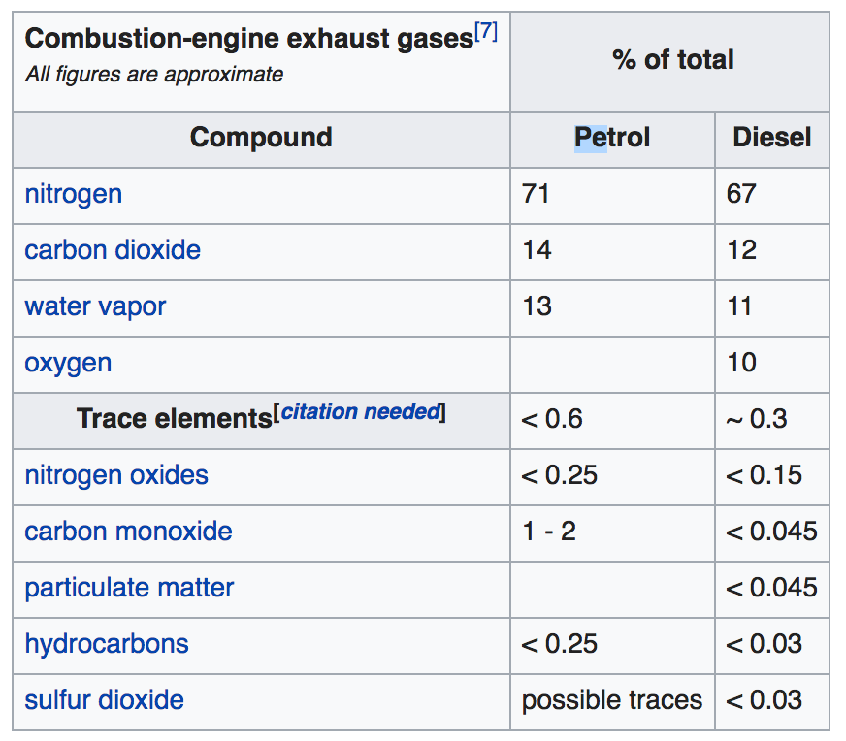Open the particulate matter link
This screenshot has height=741, width=846.
tap(129, 588)
